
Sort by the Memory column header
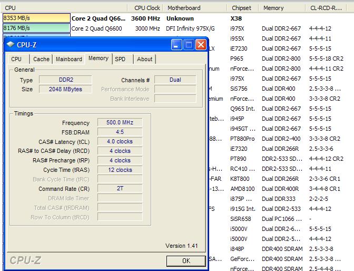pos(281,8)
